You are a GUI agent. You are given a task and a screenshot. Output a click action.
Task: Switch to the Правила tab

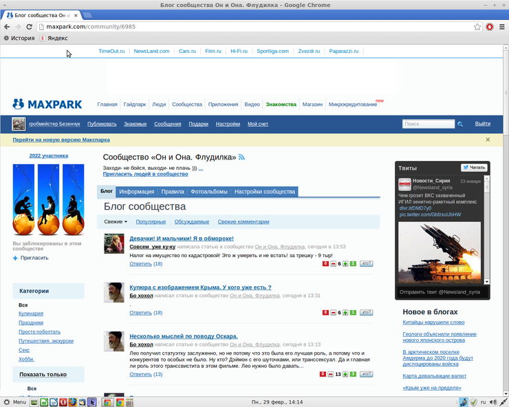pos(172,192)
